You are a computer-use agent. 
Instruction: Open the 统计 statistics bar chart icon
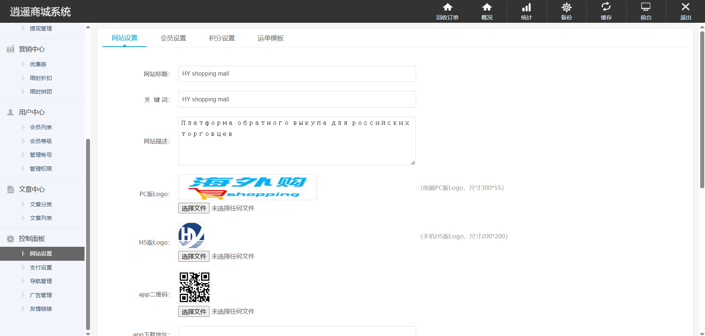coord(526,7)
